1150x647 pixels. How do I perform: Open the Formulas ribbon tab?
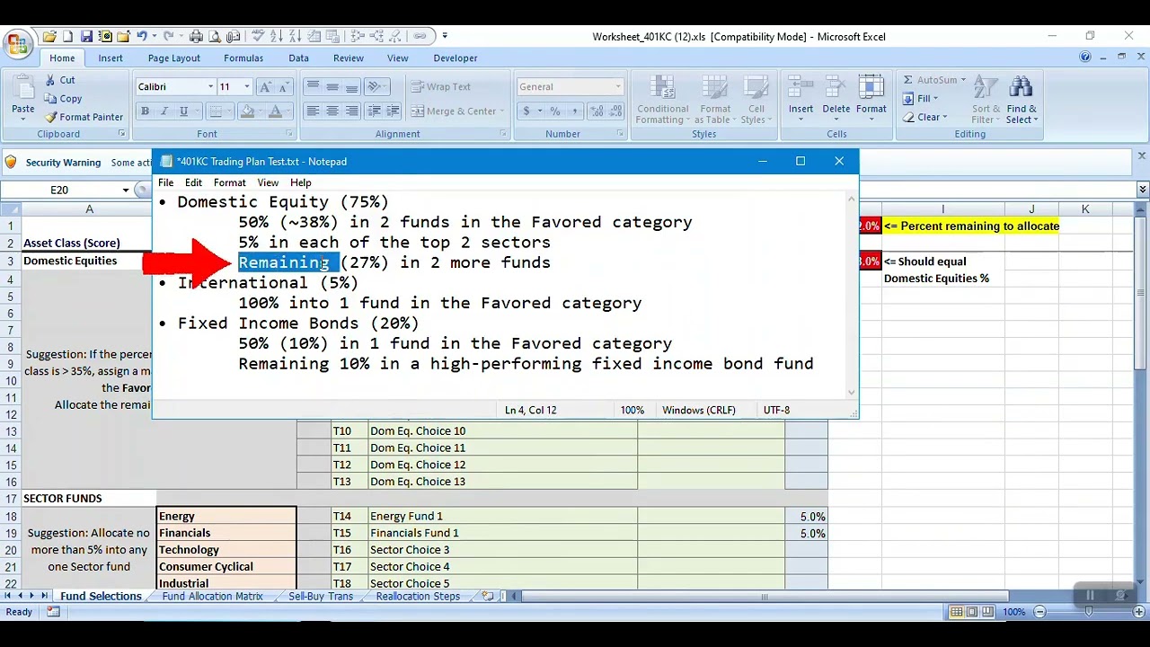point(243,58)
